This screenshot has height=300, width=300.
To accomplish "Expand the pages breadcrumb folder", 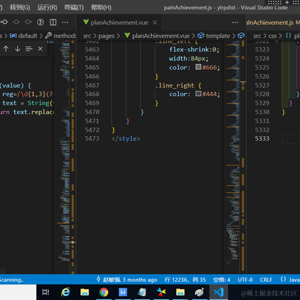I will (106, 36).
